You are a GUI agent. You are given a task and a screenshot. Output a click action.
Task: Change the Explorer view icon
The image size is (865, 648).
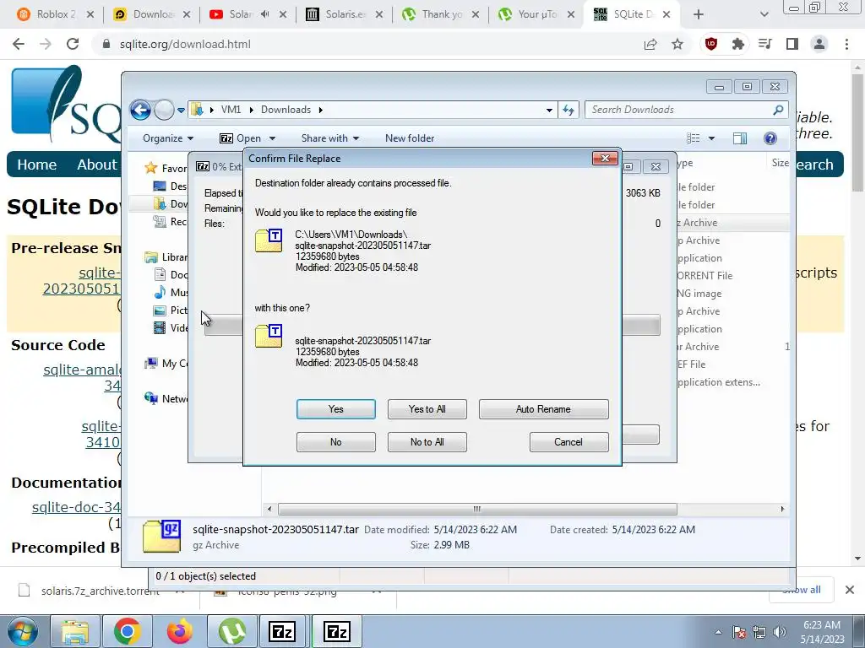[693, 138]
